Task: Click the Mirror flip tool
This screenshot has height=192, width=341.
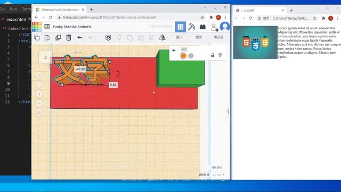Action: point(162,37)
